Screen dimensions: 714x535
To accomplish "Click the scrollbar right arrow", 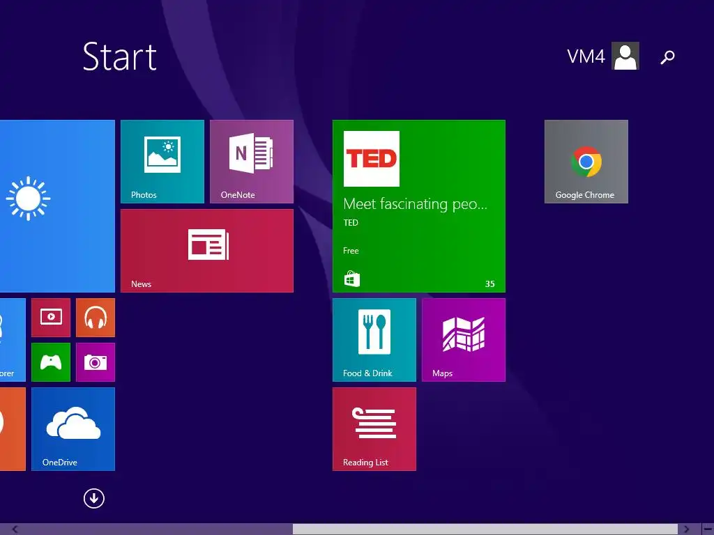I will pos(687,529).
